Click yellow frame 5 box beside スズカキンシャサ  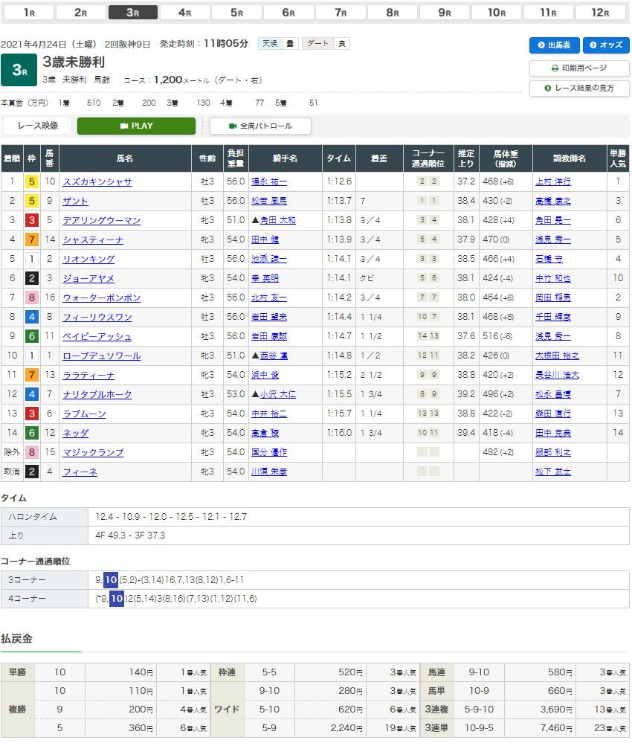tap(32, 181)
